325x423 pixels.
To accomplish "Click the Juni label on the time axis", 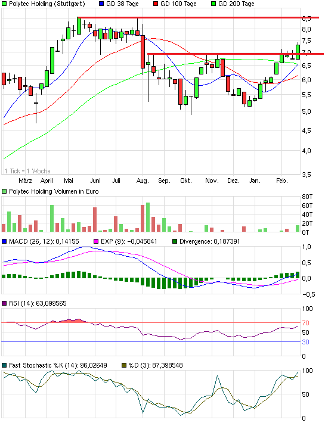I will (95, 181).
